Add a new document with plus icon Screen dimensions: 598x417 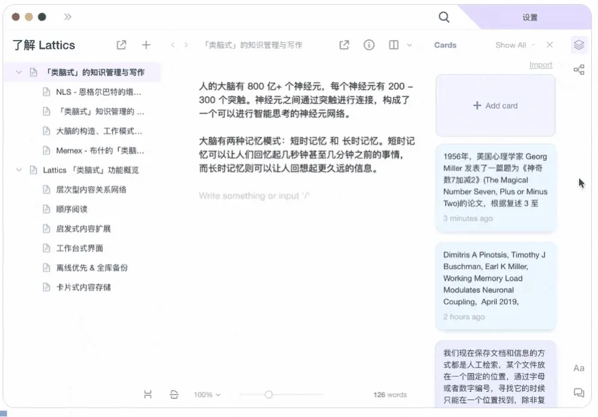(x=146, y=45)
